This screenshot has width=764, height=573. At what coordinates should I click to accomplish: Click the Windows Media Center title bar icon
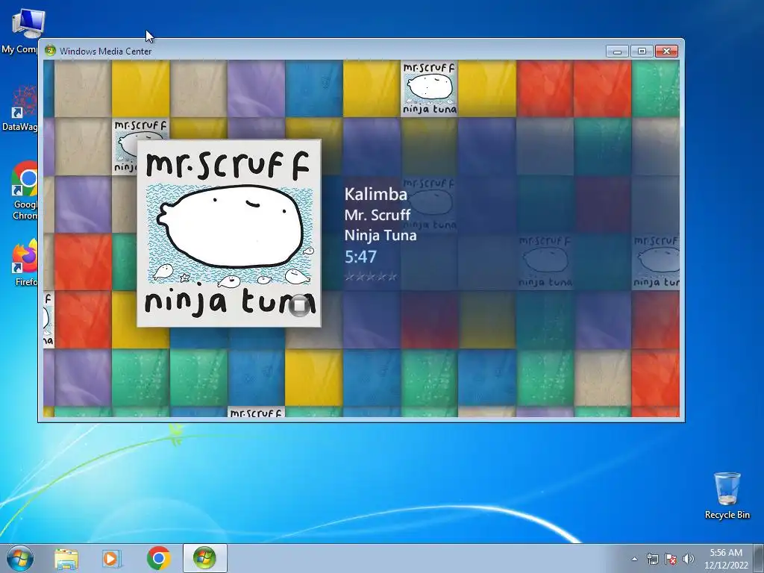coord(50,51)
